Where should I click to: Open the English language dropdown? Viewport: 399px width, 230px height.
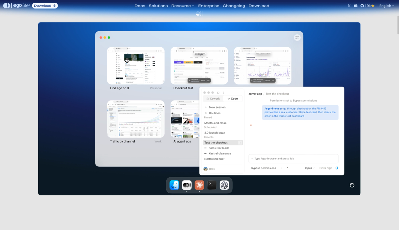tap(387, 6)
